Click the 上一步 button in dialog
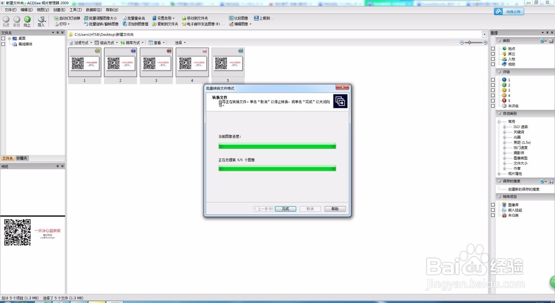This screenshot has height=303, width=555. [264, 209]
